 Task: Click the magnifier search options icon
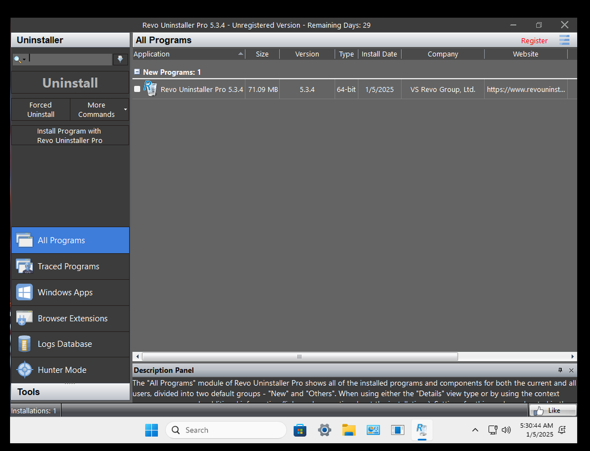coord(19,59)
